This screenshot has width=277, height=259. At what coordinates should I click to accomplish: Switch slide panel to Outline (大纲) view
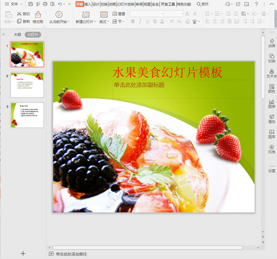click(x=17, y=35)
